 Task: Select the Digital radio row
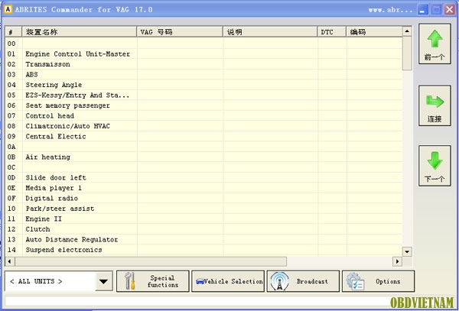coord(203,198)
